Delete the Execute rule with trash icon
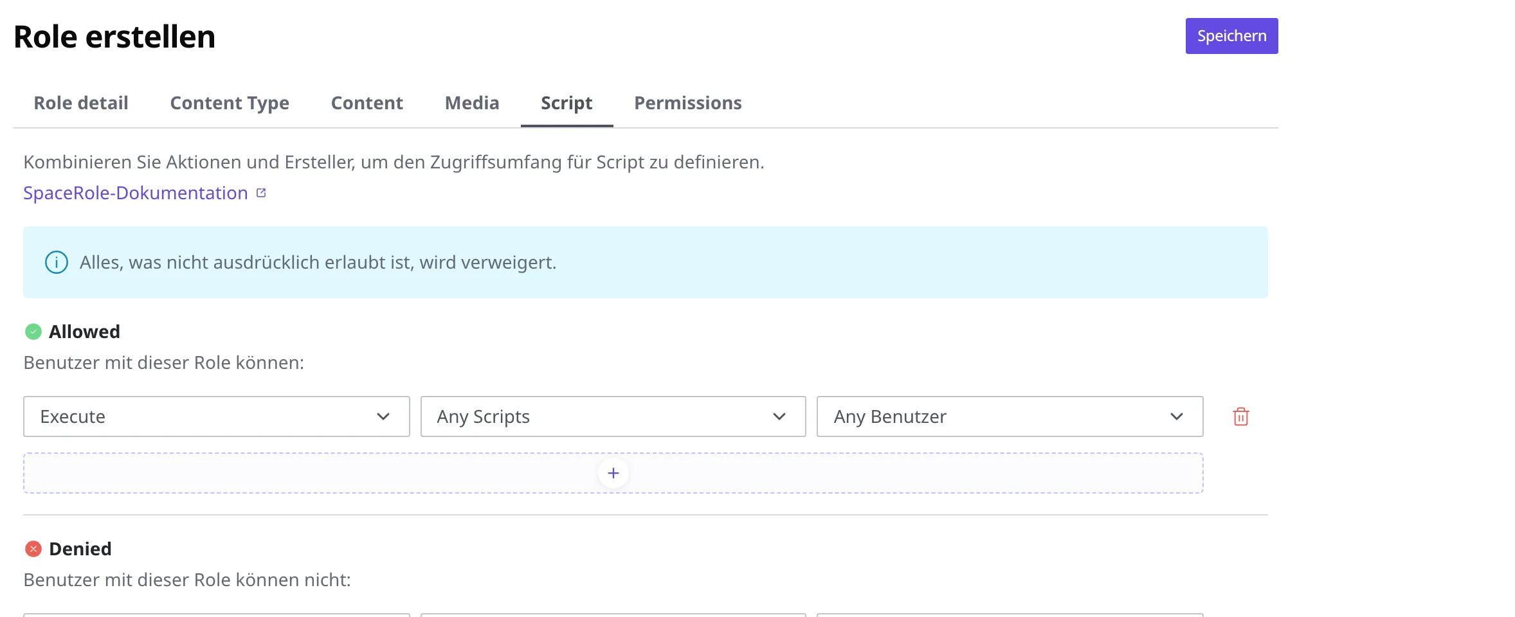The width and height of the screenshot is (1515, 617). 1241,416
